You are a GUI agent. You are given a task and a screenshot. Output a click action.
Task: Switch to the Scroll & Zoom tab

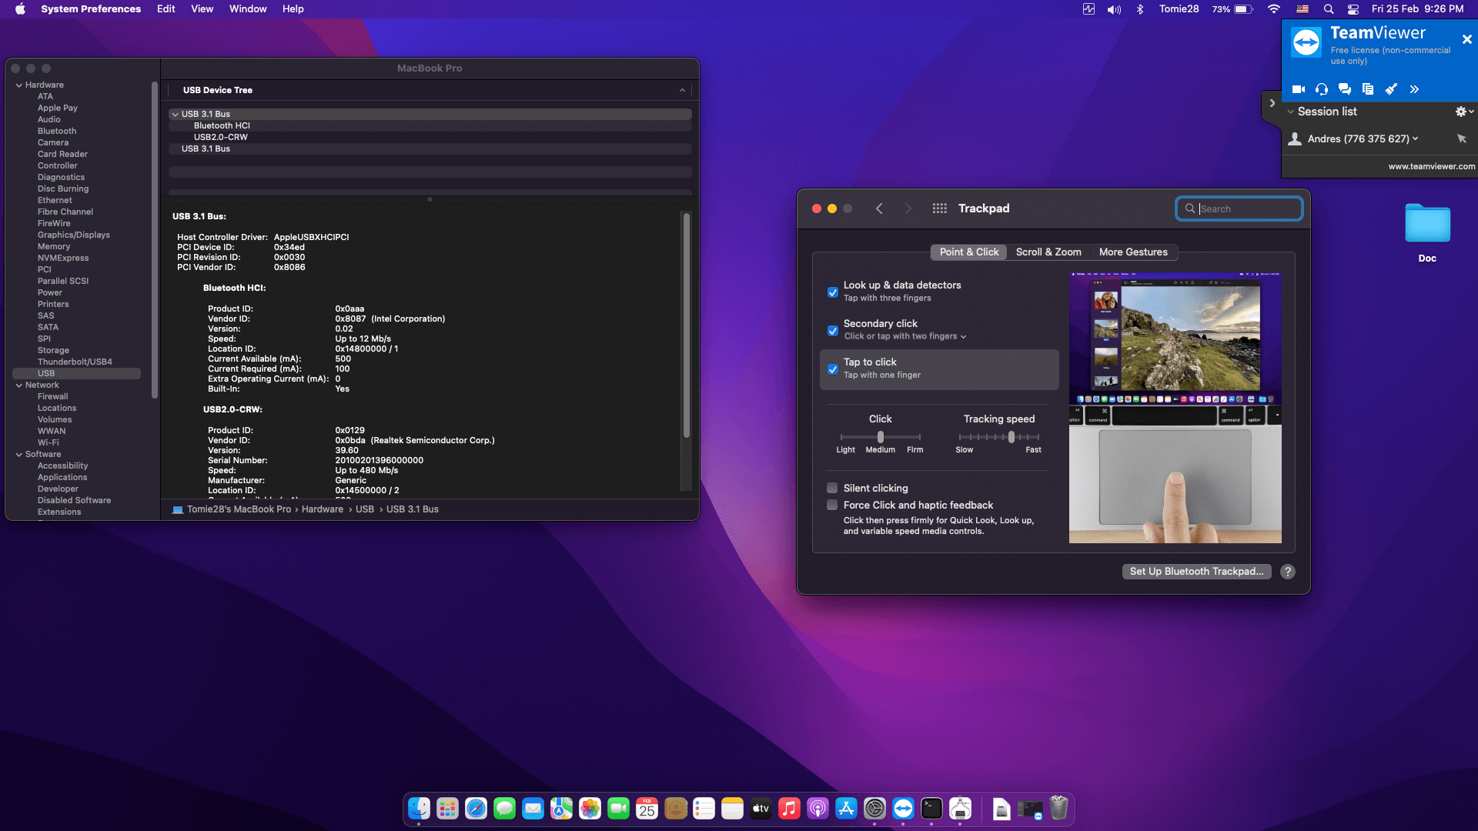point(1048,252)
